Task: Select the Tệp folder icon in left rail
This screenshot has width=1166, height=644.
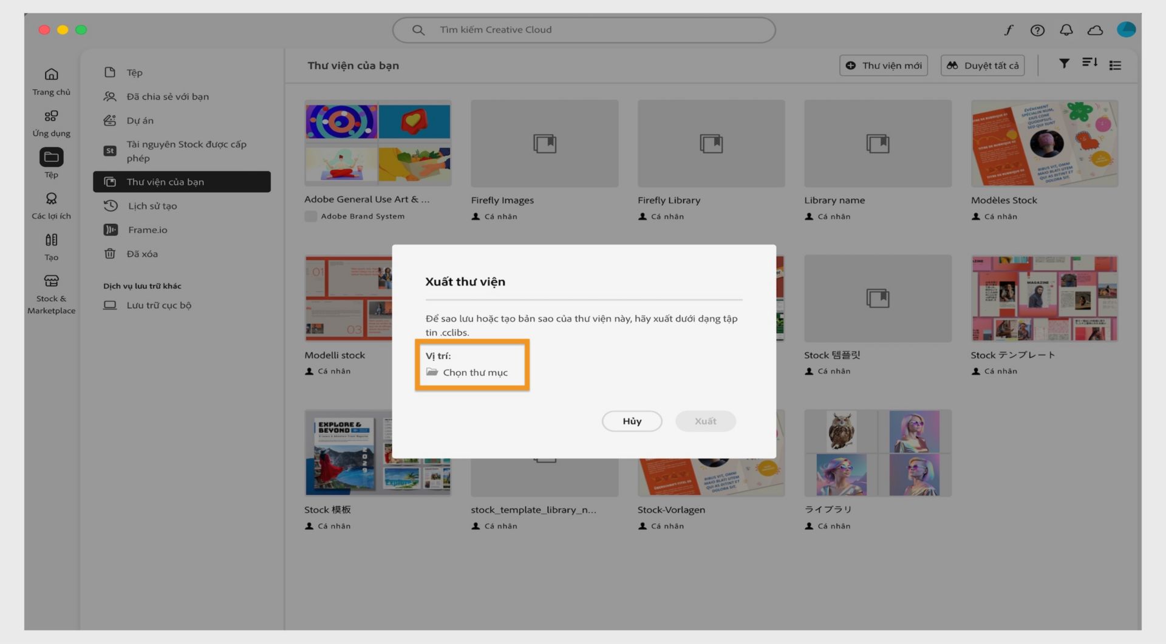Action: pos(52,157)
